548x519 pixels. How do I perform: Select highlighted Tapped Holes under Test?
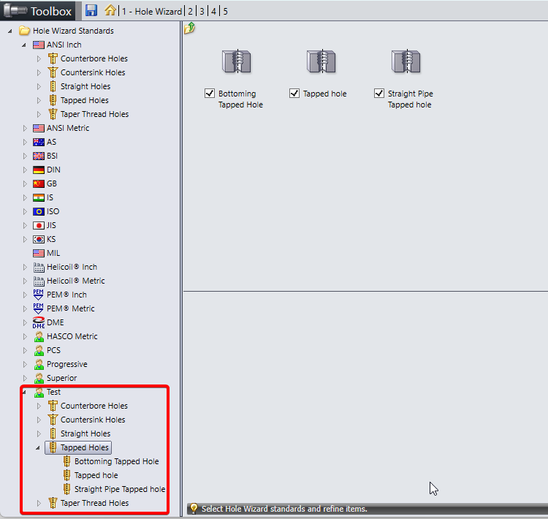[78, 447]
